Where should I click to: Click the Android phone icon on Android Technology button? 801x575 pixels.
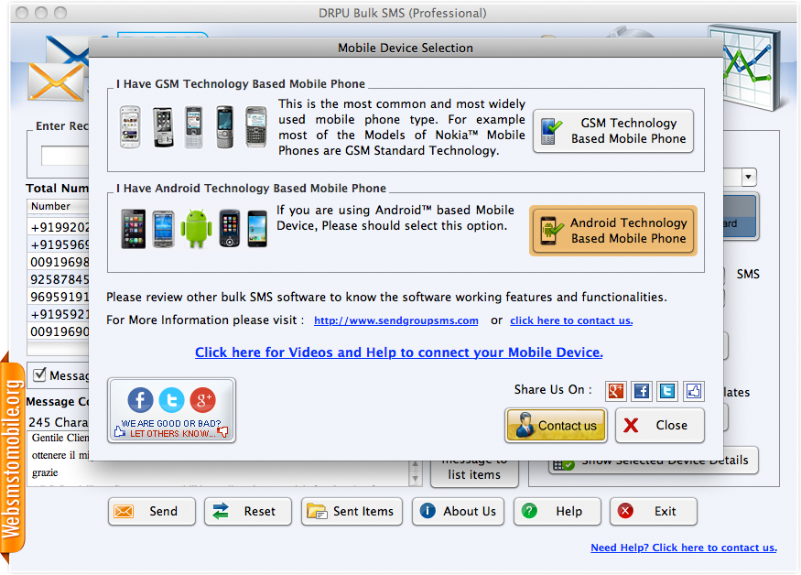551,231
